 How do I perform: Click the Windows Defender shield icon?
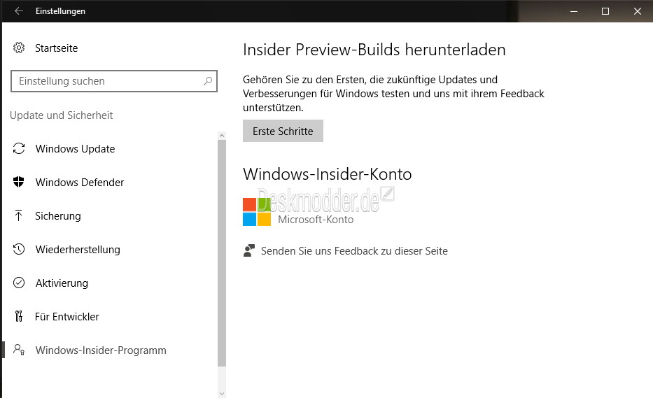pyautogui.click(x=19, y=182)
